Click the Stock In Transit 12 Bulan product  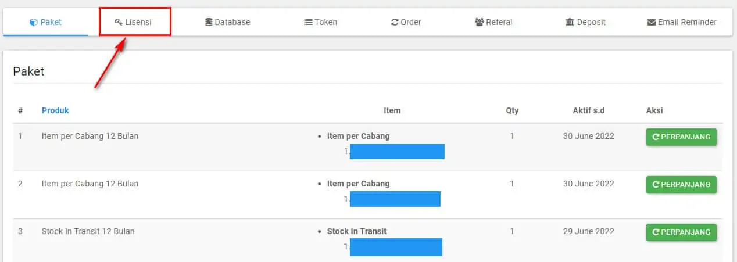tap(88, 231)
